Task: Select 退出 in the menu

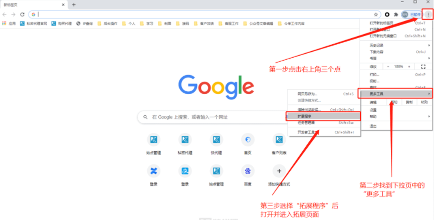Action: pyautogui.click(x=396, y=126)
